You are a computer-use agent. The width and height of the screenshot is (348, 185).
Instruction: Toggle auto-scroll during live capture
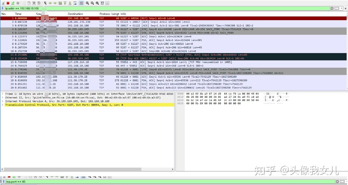(75, 3)
